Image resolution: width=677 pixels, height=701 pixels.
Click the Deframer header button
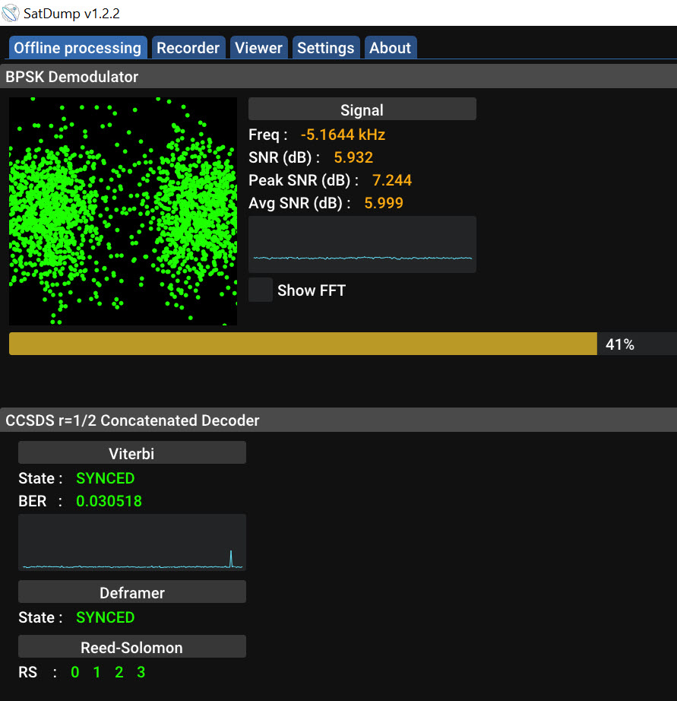click(131, 592)
